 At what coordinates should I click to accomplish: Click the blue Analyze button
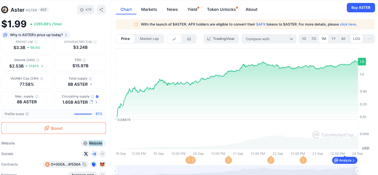coord(345,160)
